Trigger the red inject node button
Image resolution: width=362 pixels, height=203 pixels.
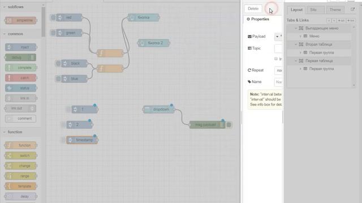click(x=53, y=17)
